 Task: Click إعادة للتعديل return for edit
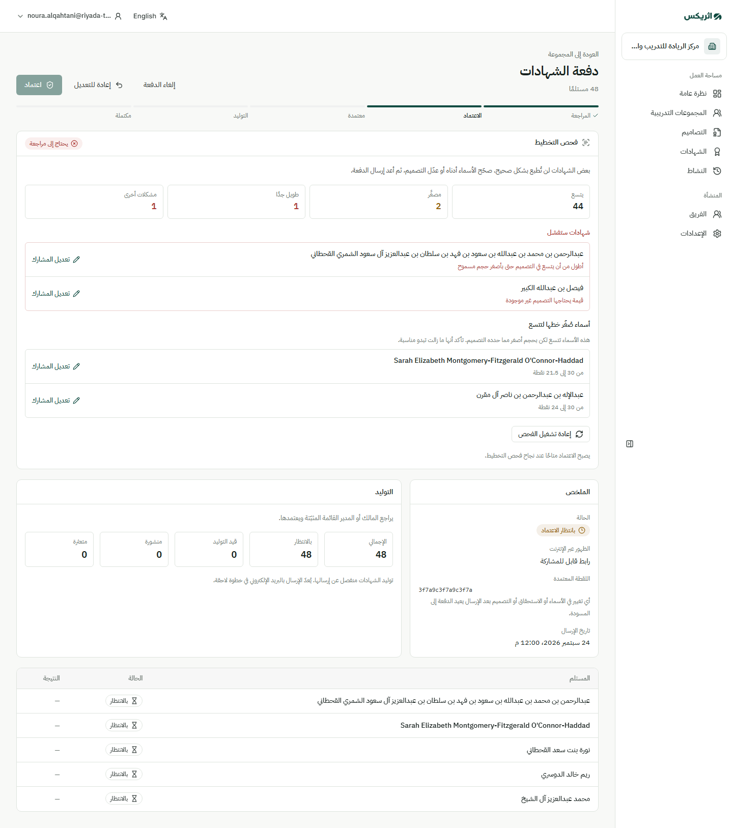tap(99, 85)
